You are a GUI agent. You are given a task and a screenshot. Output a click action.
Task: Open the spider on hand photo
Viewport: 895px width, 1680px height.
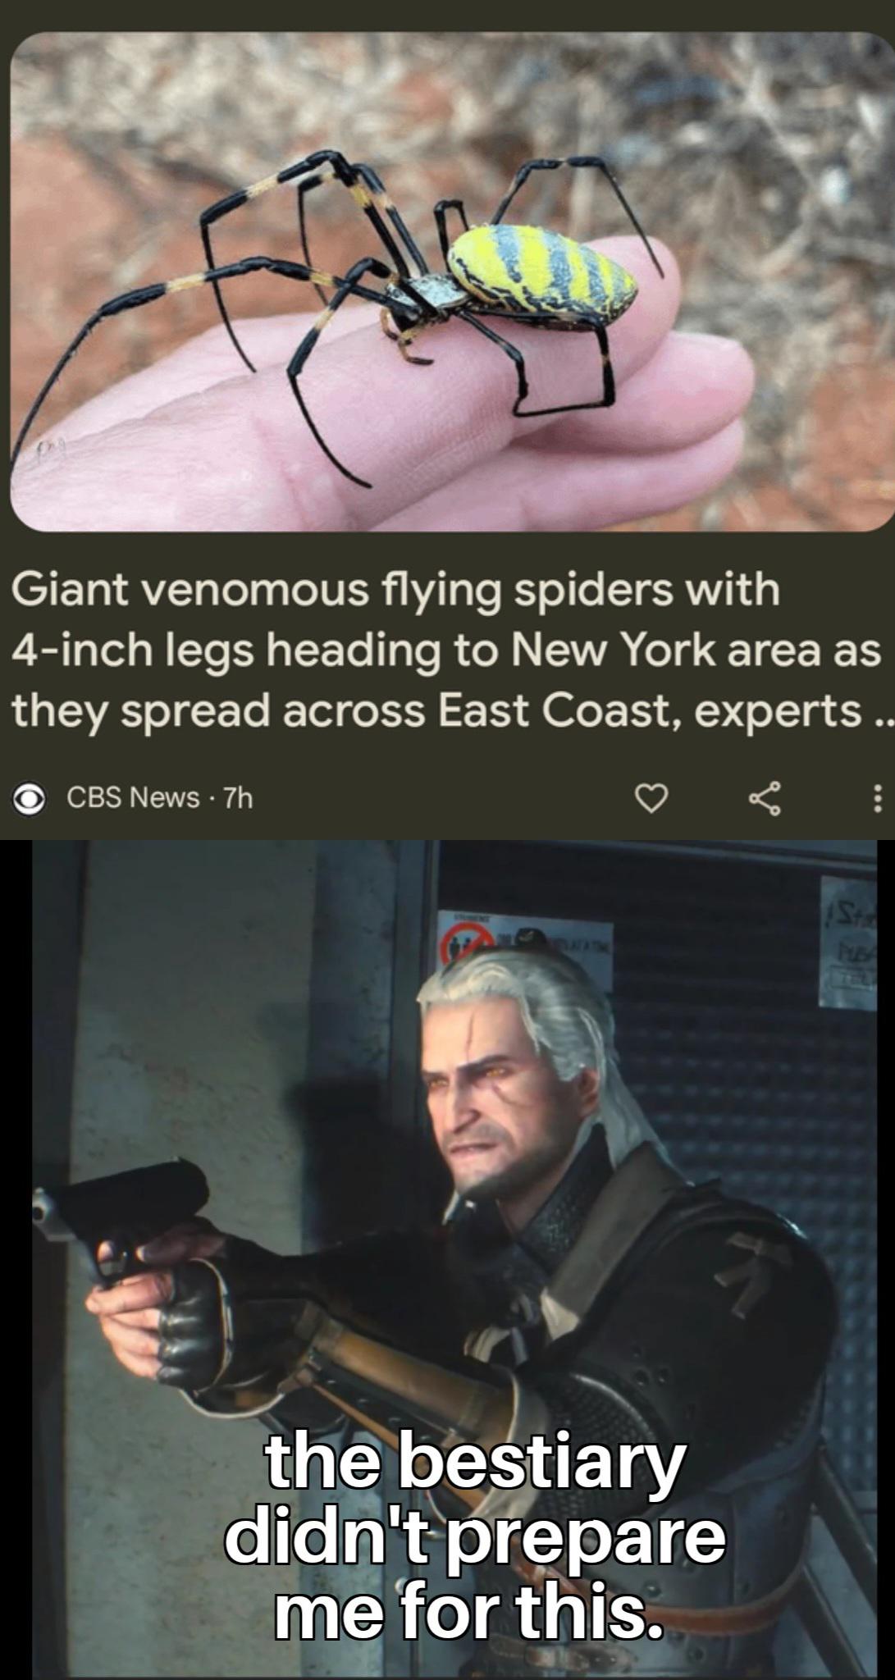click(452, 281)
